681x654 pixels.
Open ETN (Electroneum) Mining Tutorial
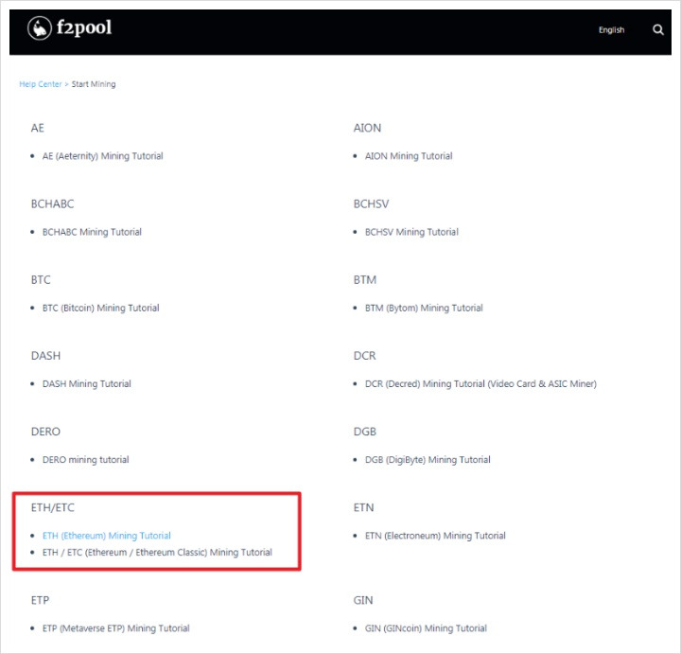click(x=435, y=536)
